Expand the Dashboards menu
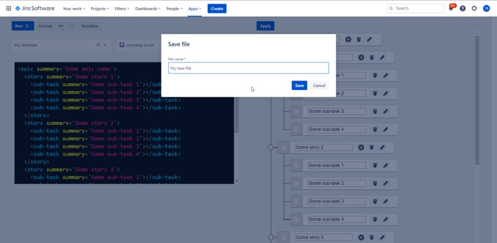The height and width of the screenshot is (243, 497). point(148,9)
